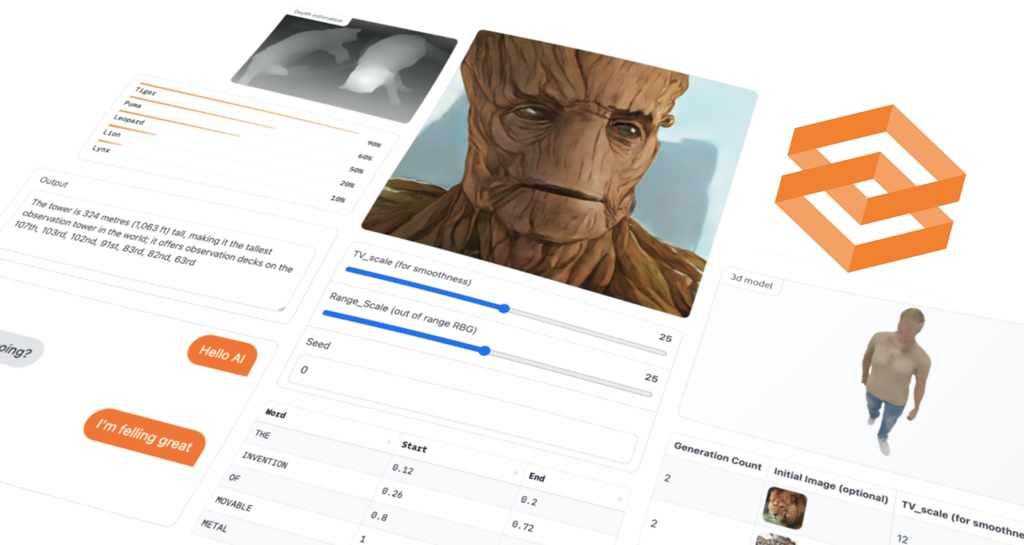The height and width of the screenshot is (545, 1024).
Task: Click the lion thumbnail image
Action: pyautogui.click(x=784, y=507)
